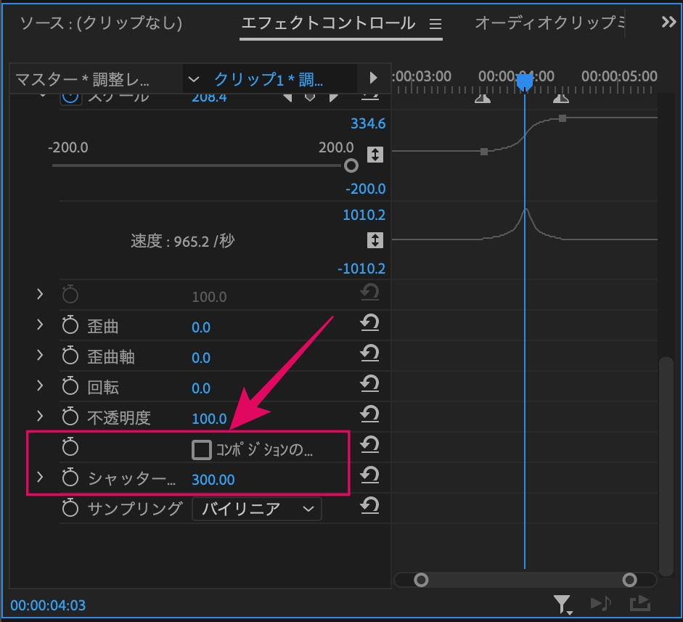
Task: Click the blue playhead marker
Action: [x=525, y=82]
